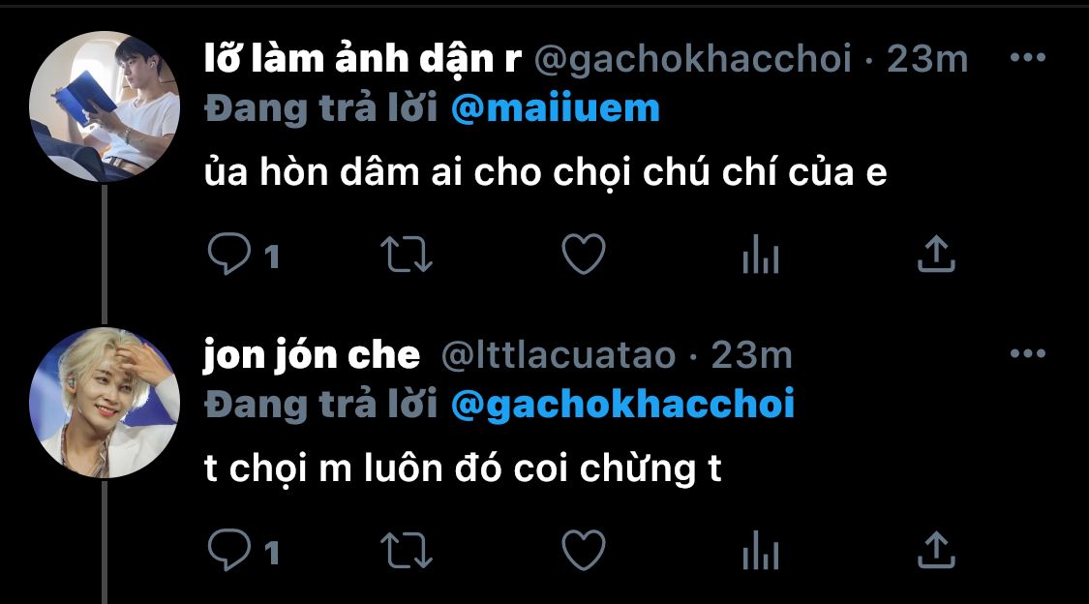Open more options for gachokhacchoi tweet
Viewport: 1089px width, 604px height.
click(1028, 58)
